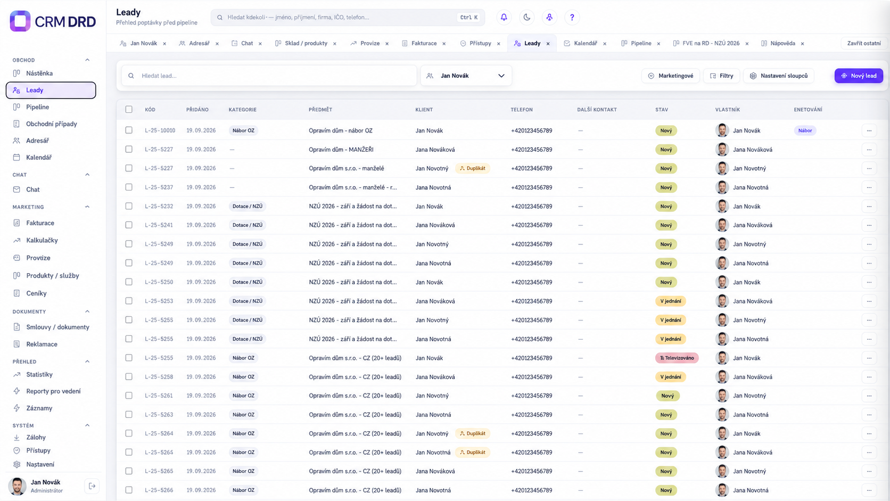
Task: Close the Pipeline tab
Action: pos(658,44)
